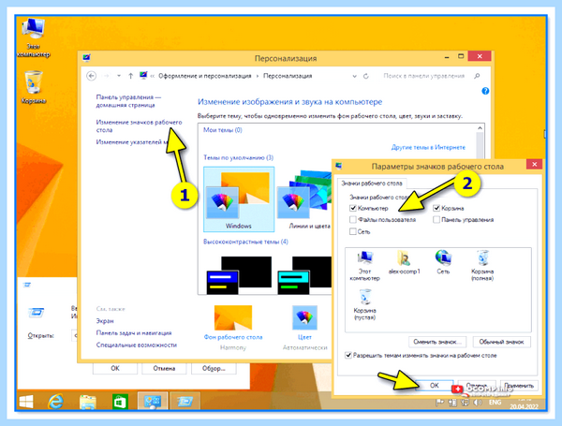Click the up arrow navigation button
This screenshot has height=426, width=562.
coord(130,76)
